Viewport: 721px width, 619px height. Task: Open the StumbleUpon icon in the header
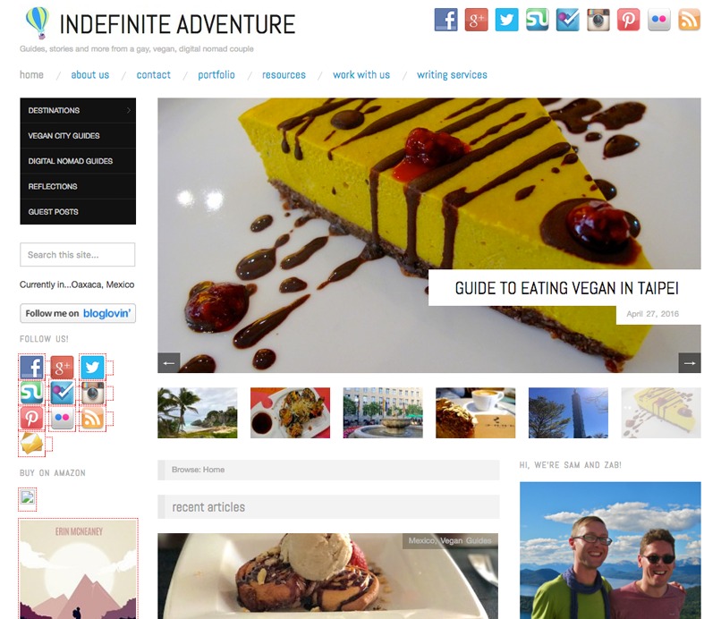click(537, 20)
